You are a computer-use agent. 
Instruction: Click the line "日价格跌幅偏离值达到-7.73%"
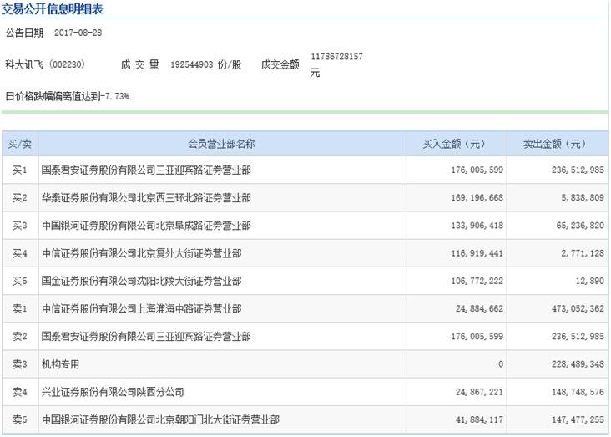(67, 96)
